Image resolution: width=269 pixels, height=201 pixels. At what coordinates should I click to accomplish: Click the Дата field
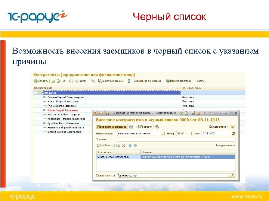tap(216, 134)
